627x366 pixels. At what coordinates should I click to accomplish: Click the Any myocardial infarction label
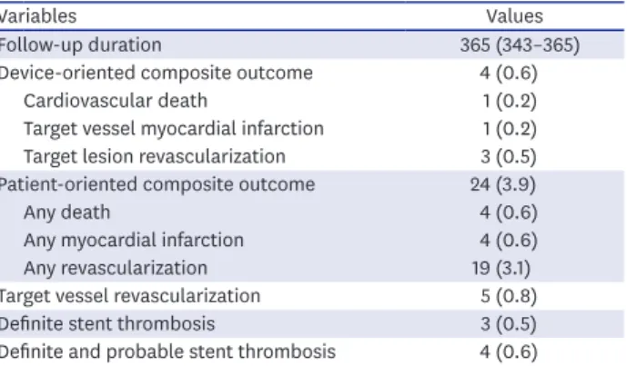(x=134, y=241)
